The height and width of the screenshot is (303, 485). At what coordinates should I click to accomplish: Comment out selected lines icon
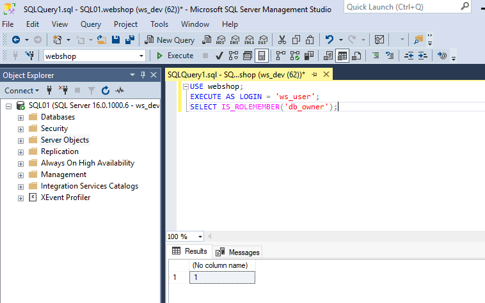[376, 56]
